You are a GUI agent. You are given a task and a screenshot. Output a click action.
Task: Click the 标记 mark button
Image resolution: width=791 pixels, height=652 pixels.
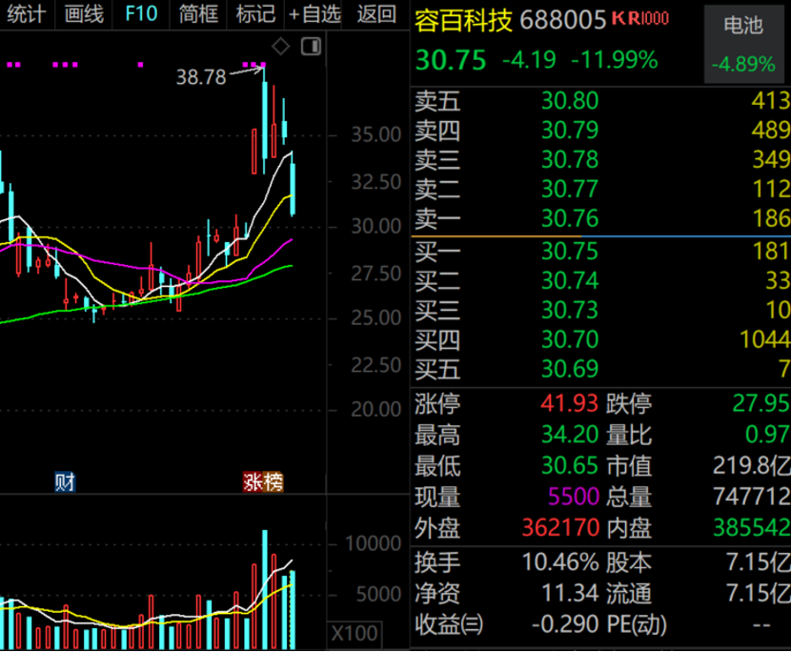pos(255,13)
